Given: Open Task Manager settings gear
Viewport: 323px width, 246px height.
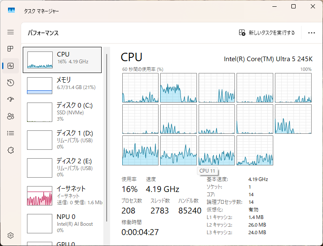Looking at the screenshot, I should coord(11,235).
